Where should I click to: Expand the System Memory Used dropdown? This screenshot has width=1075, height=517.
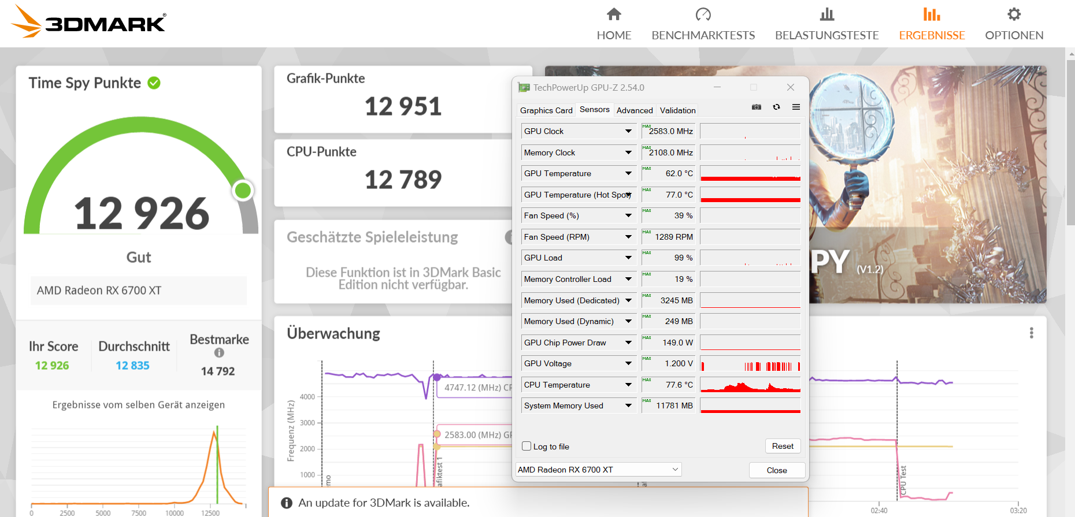628,406
